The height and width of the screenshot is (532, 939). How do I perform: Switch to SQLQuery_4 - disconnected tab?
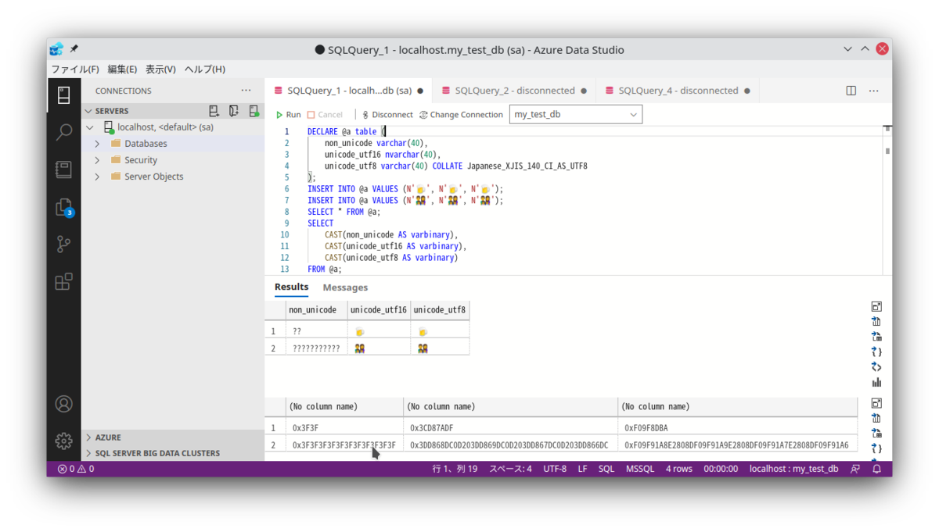[678, 91]
